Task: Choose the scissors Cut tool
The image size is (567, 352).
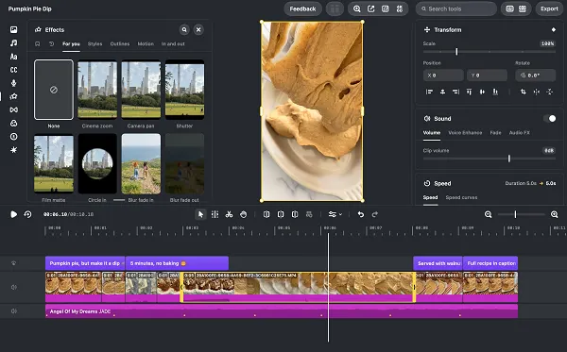Action: (x=229, y=214)
